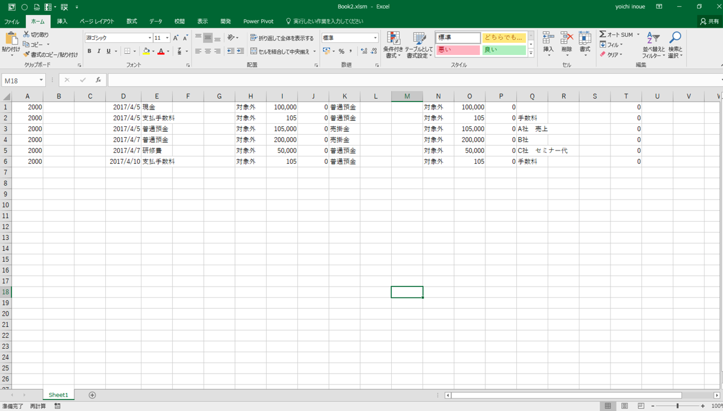Screen dimensions: 723x411
Task: Increase decimal places
Action: click(364, 51)
